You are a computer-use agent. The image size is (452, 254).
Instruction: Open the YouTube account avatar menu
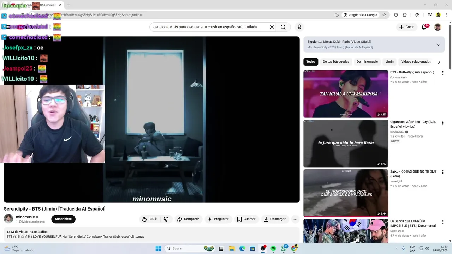[438, 27]
